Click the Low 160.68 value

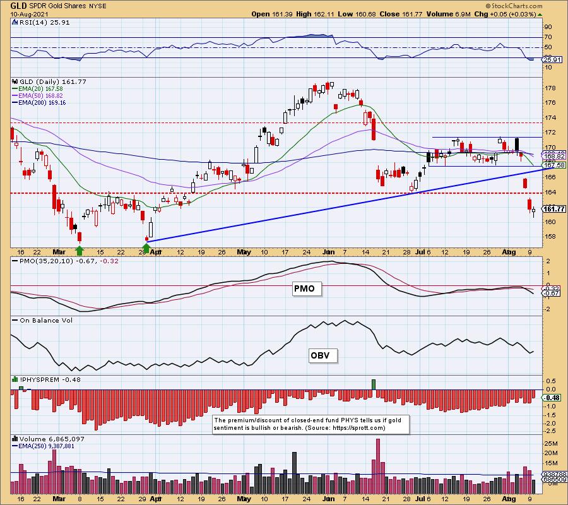[x=357, y=14]
